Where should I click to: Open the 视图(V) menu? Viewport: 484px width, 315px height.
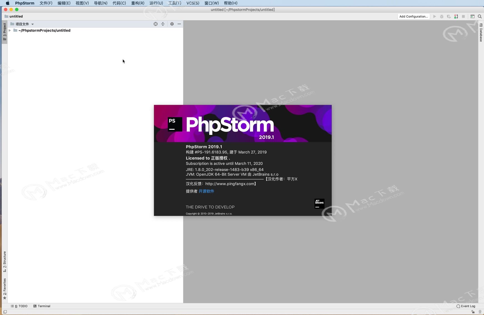point(82,3)
